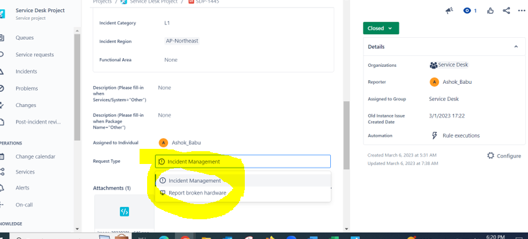Click the feedback megaphone icon

(449, 11)
